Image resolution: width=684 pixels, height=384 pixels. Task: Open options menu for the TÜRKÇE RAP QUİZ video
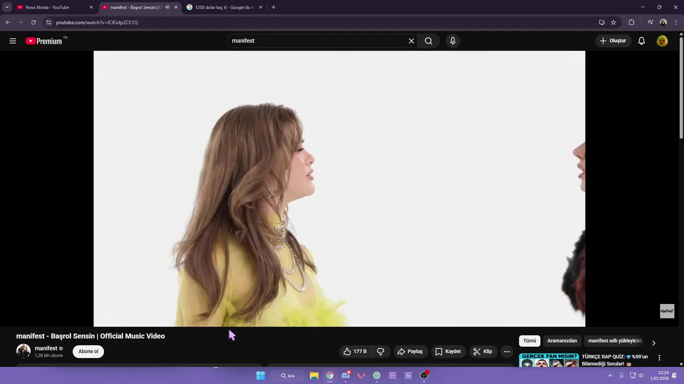tap(659, 358)
